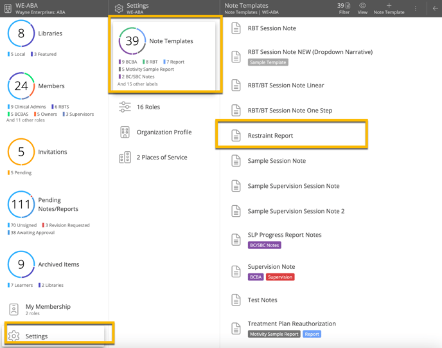This screenshot has height=348, width=442.
Task: Open the 16 Roles sliders icon
Action: click(x=125, y=107)
